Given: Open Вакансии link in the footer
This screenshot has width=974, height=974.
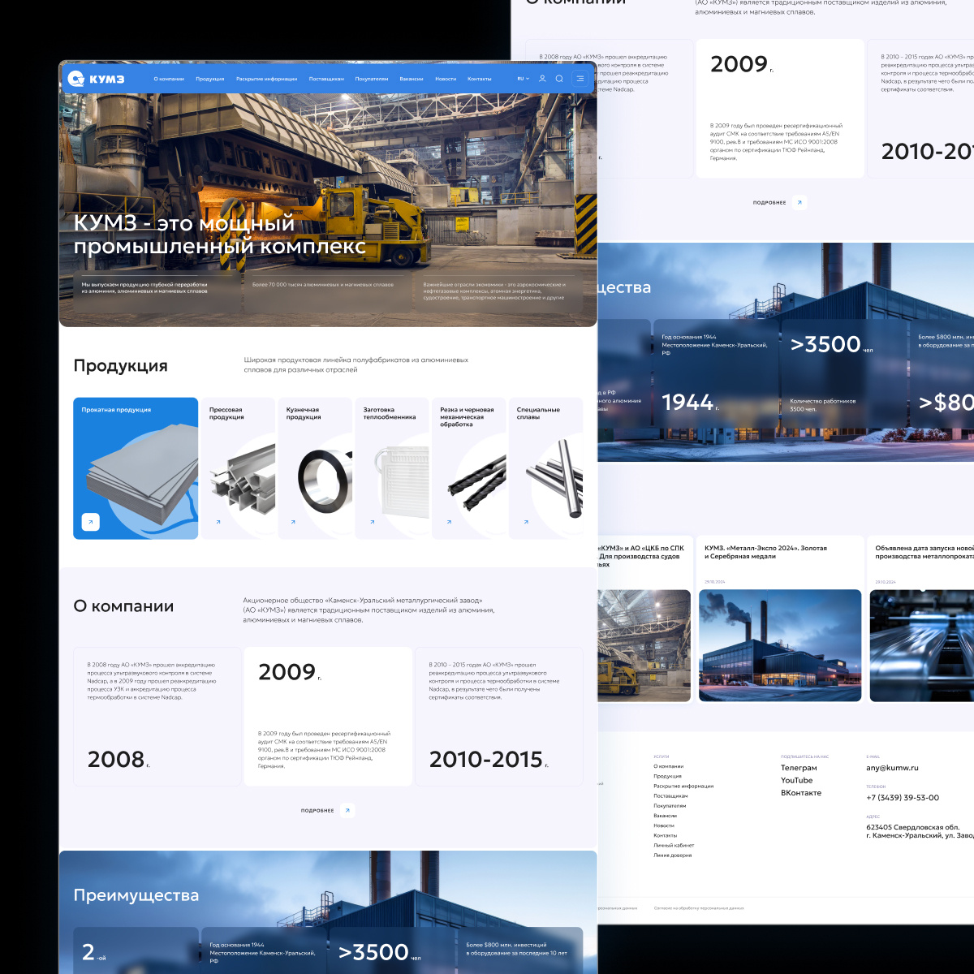Looking at the screenshot, I should (665, 816).
